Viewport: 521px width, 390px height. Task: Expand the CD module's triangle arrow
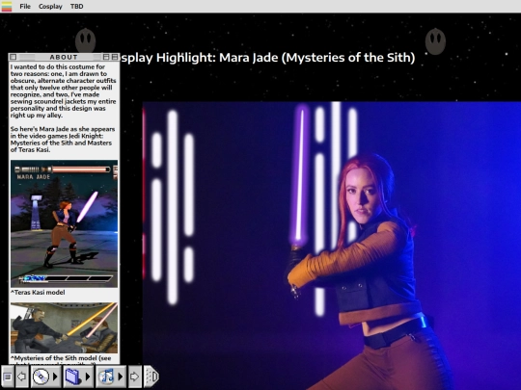pyautogui.click(x=55, y=377)
